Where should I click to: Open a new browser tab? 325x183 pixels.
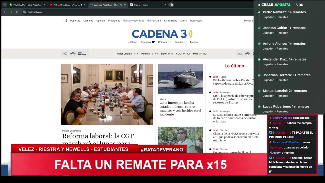[x=172, y=5]
